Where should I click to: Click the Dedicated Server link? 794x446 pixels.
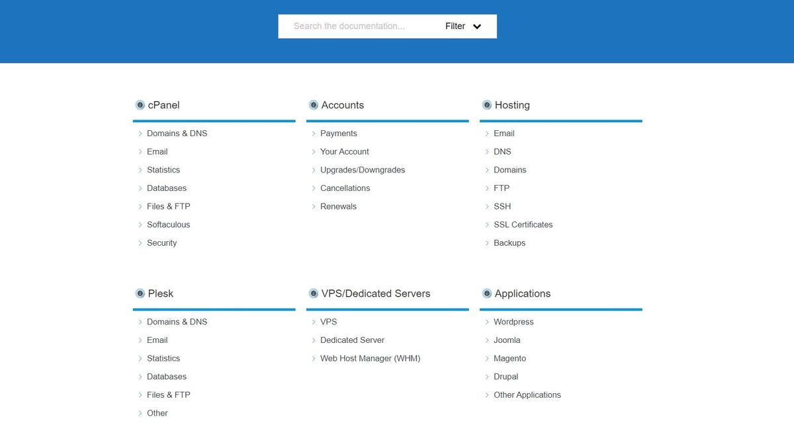pos(352,340)
